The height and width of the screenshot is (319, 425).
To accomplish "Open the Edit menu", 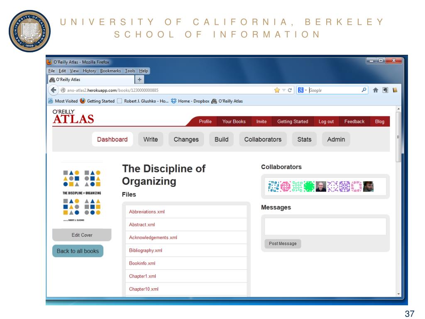I will pos(62,71).
